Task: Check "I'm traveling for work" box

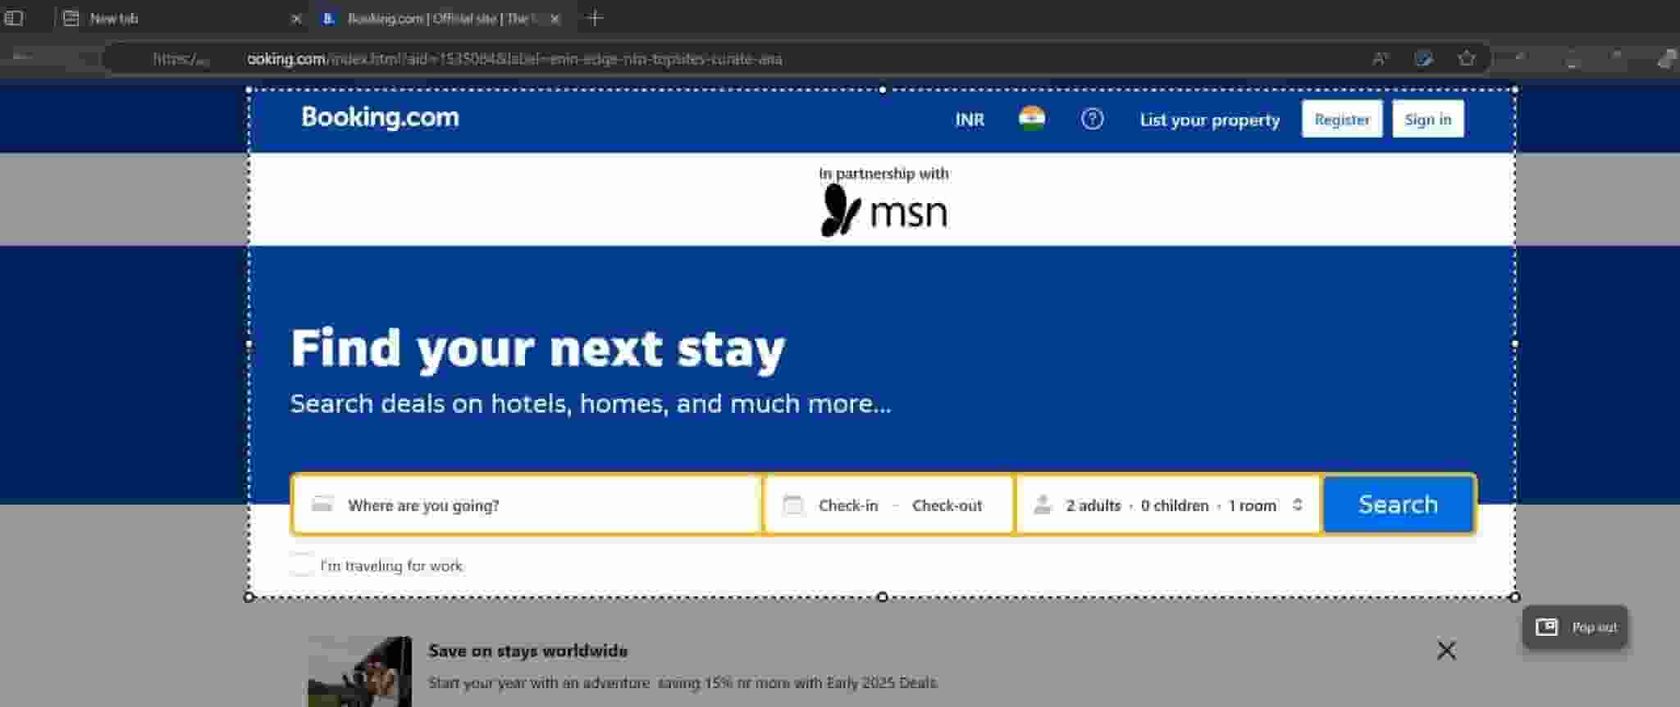Action: pyautogui.click(x=301, y=565)
